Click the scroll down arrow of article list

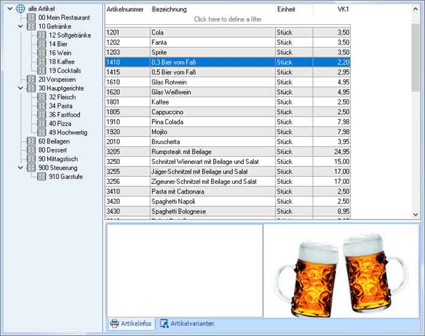(415, 215)
